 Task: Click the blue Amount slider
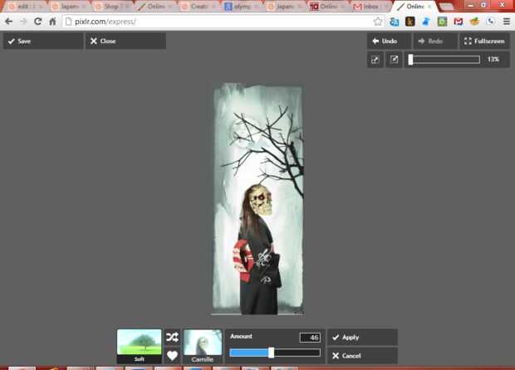point(275,353)
